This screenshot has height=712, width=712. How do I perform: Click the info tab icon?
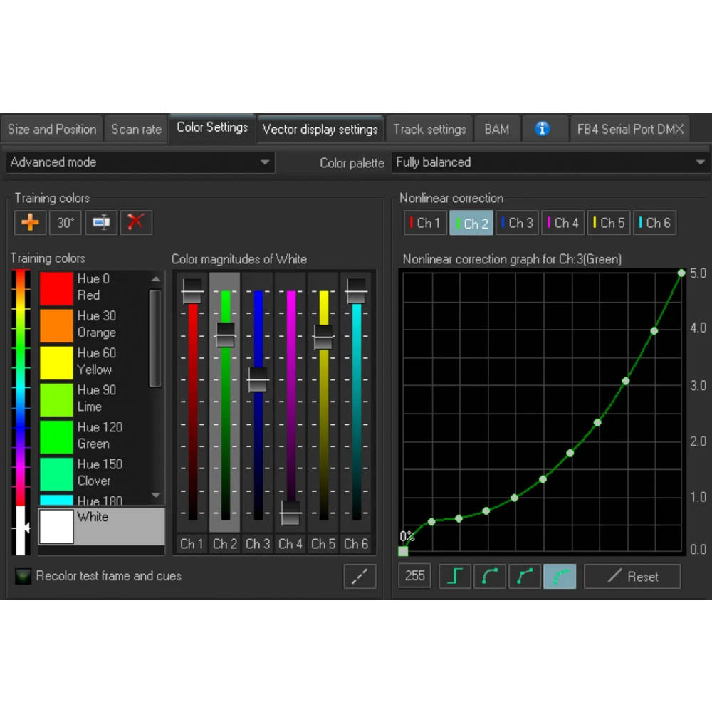tap(542, 129)
